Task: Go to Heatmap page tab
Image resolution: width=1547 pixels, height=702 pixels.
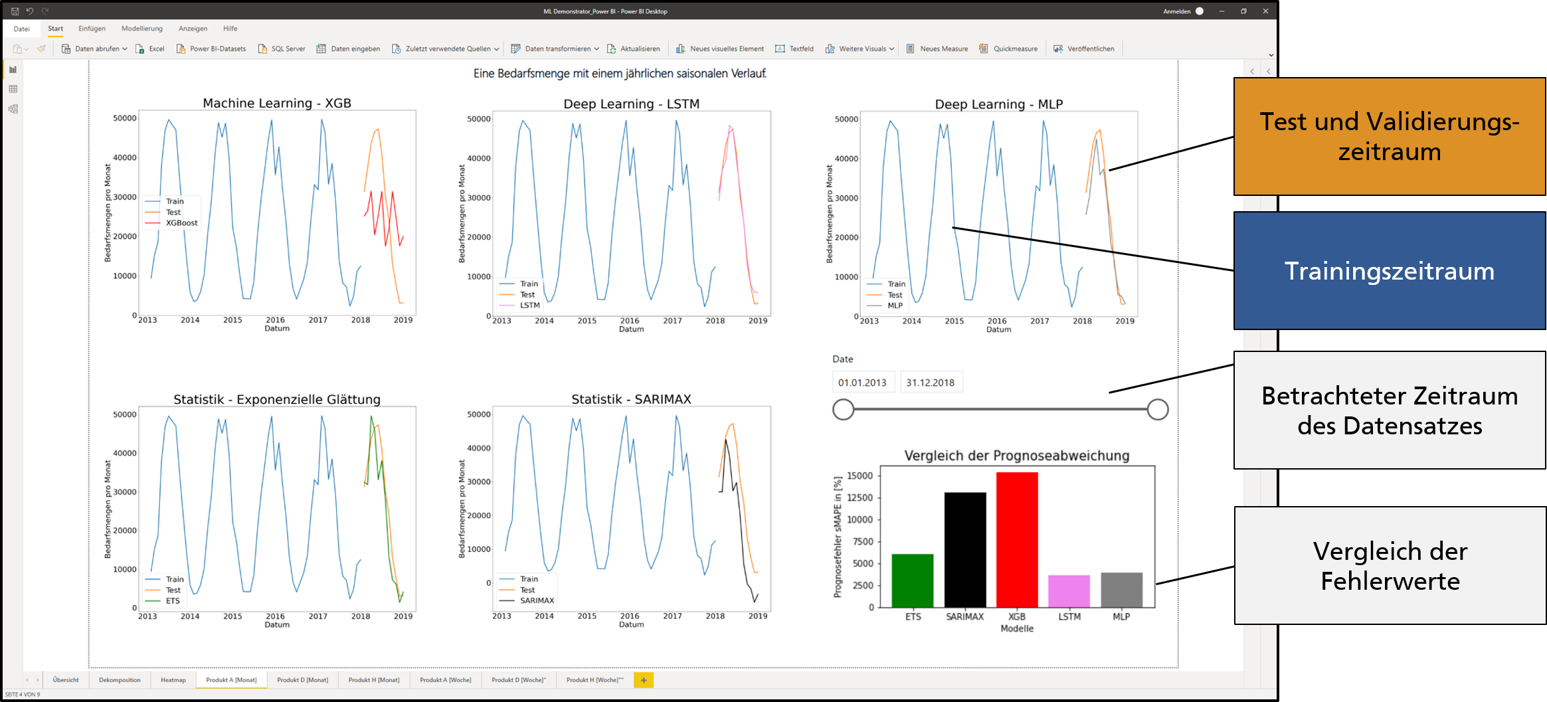Action: click(x=173, y=680)
